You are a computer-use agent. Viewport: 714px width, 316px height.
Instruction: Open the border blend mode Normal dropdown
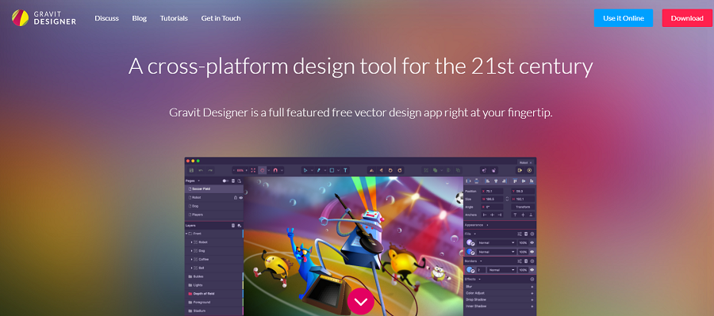tap(501, 269)
